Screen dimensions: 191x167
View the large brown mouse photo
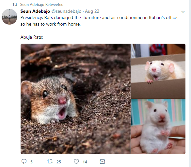click(x=75, y=99)
